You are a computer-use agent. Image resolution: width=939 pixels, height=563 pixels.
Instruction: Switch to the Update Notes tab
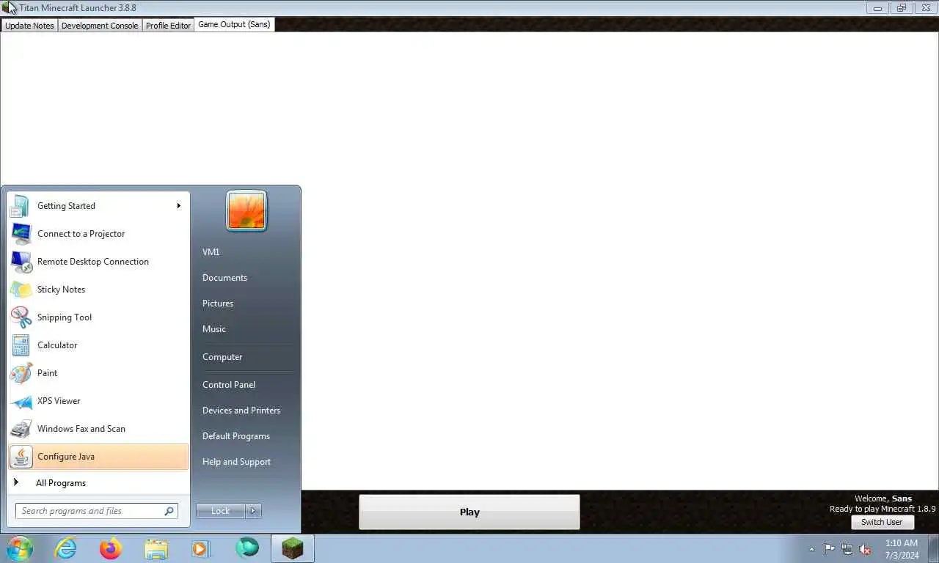coord(29,25)
